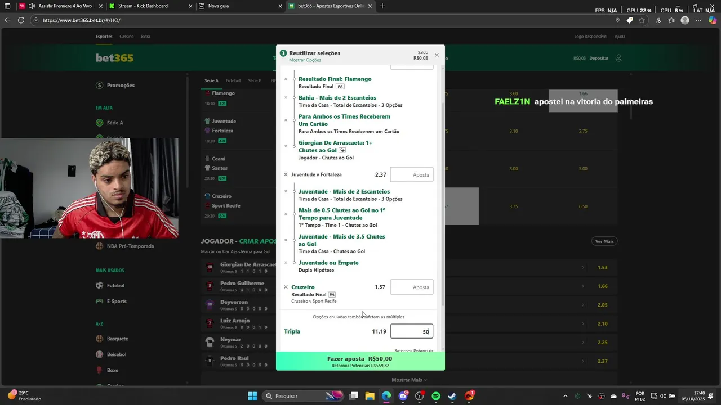Select odds 2.05 for Deyverson
This screenshot has height=405, width=721.
pyautogui.click(x=602, y=305)
